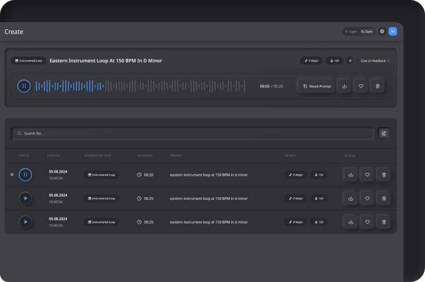425x282 pixels.
Task: Play the second row's track
Action: (x=25, y=198)
